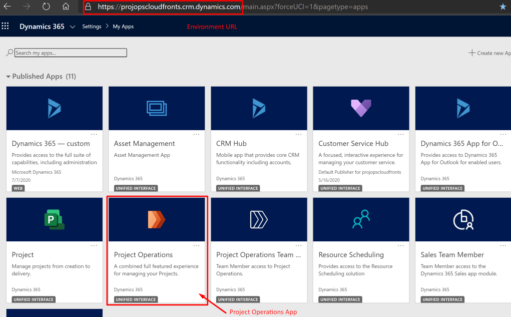The height and width of the screenshot is (317, 511).
Task: Select My Apps in the breadcrumb trail
Action: (123, 27)
